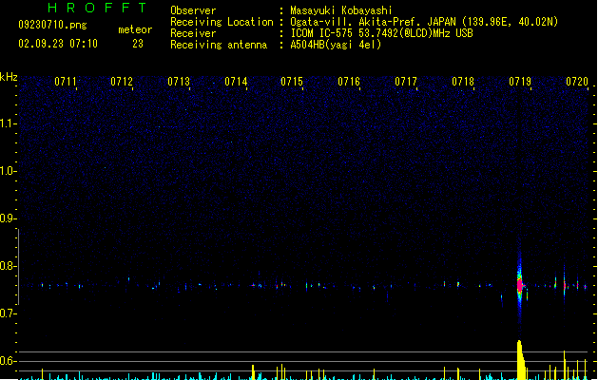Click the antenna A504HB(yagi 4el) text
Viewport: 598px width, 380px height.
336,45
